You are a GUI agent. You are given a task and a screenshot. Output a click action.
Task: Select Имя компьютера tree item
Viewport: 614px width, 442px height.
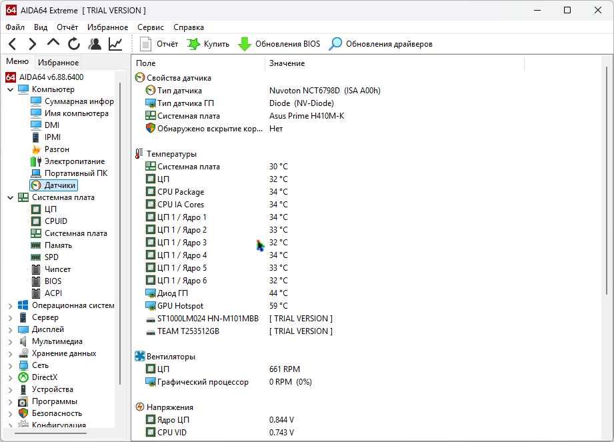click(x=70, y=113)
